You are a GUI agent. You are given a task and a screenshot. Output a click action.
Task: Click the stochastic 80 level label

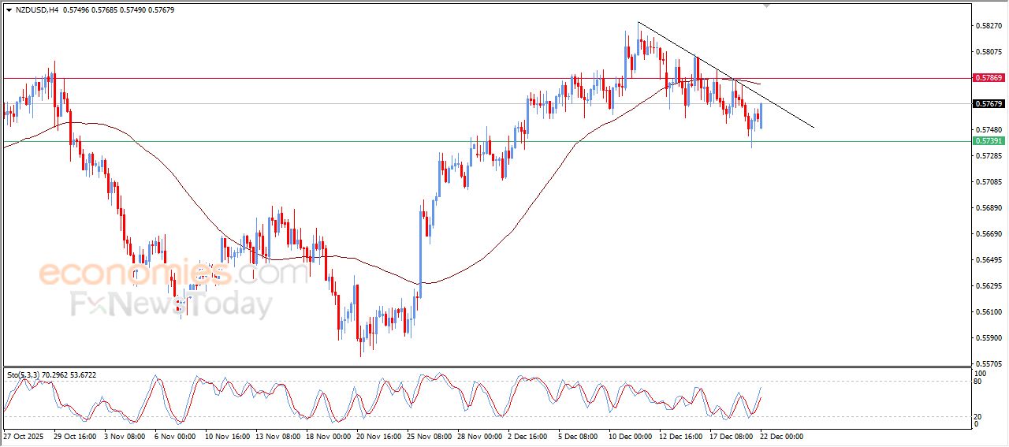(979, 382)
